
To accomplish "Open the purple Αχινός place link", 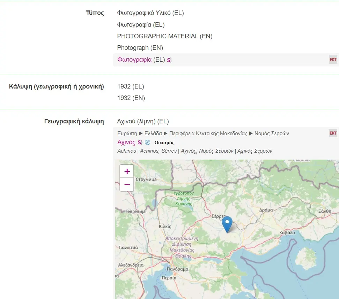I will point(126,142).
